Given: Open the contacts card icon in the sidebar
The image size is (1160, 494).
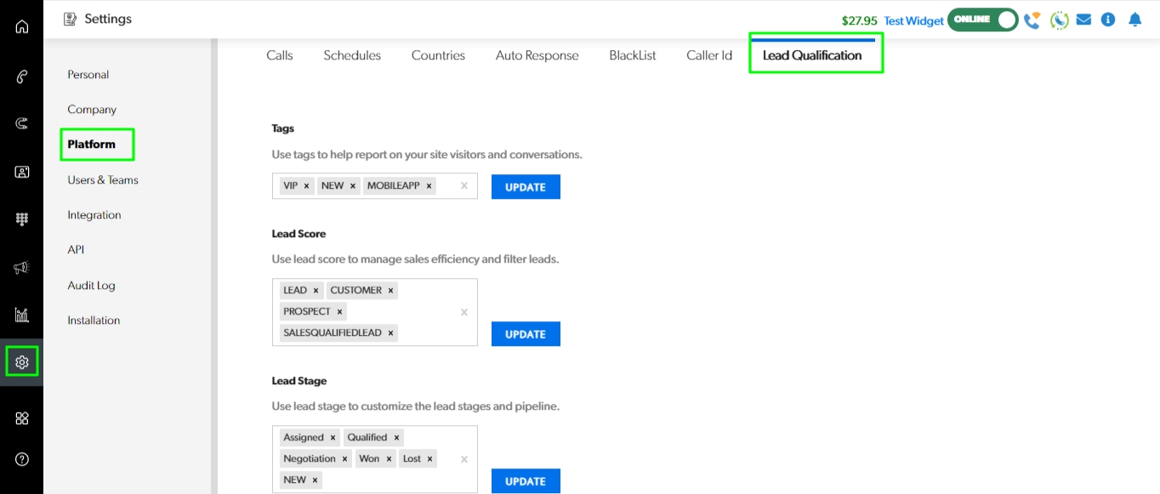Looking at the screenshot, I should pyautogui.click(x=22, y=172).
